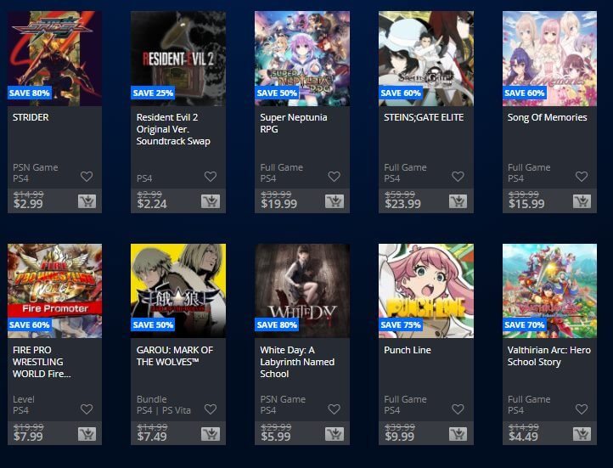This screenshot has height=468, width=613.
Task: Toggle wishlist heart for GAROU: MARK OF THE WOLVES
Action: 211,409
